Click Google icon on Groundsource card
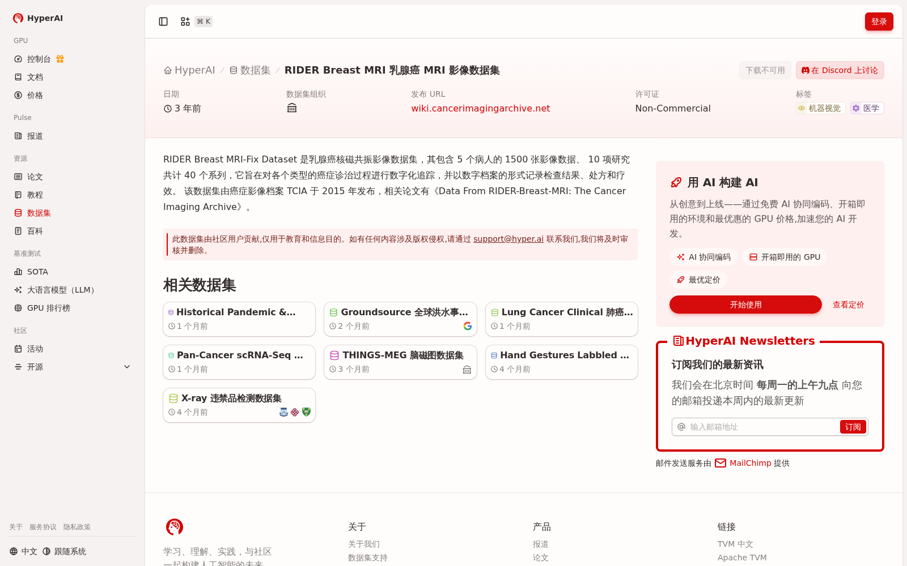907x566 pixels. pos(468,326)
